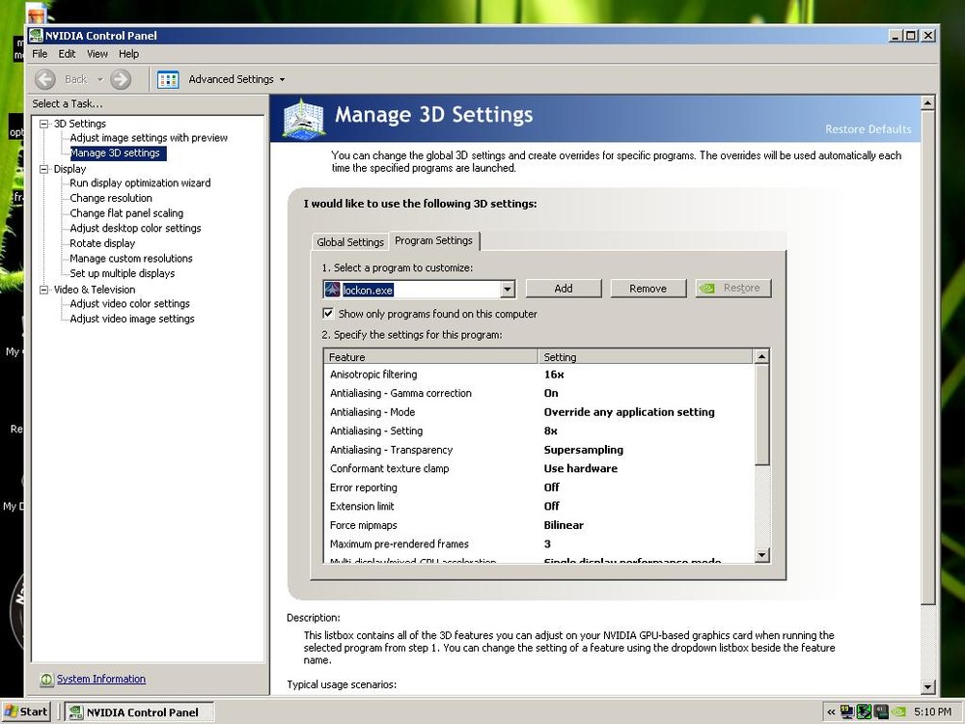Click the Bilinear Force mipmaps value
Image resolution: width=965 pixels, height=724 pixels.
coord(564,525)
